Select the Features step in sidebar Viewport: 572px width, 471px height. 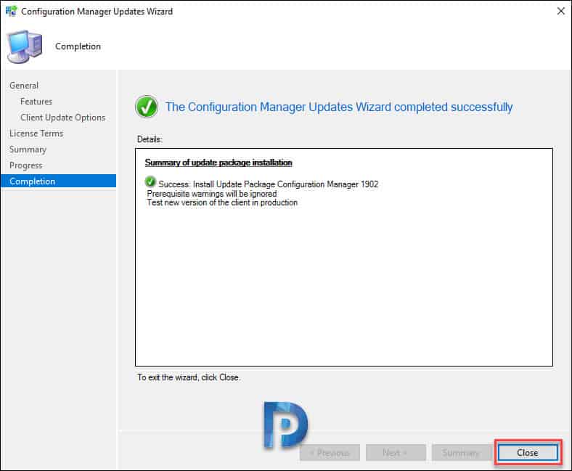pyautogui.click(x=36, y=102)
